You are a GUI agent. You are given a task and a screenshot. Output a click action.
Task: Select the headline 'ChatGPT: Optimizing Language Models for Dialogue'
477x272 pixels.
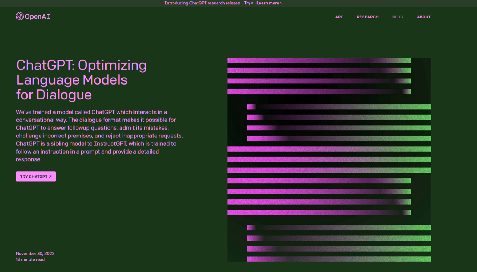(81, 80)
